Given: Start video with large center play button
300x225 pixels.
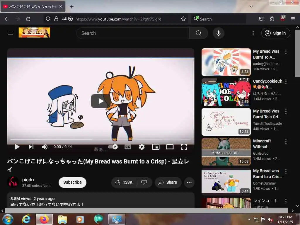Looking at the screenshot, I should pyautogui.click(x=101, y=101).
